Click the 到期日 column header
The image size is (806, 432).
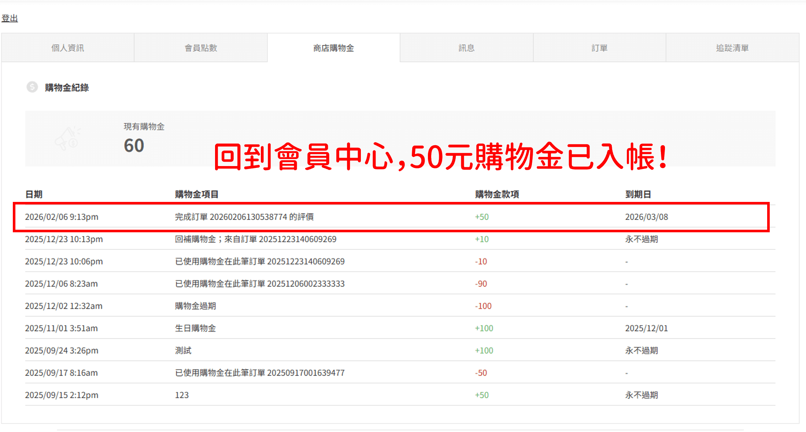pos(638,194)
